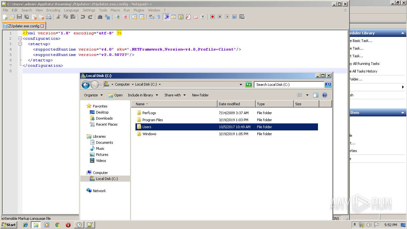This screenshot has height=229, width=407.
Task: Go back in Explorer window
Action: [86, 85]
